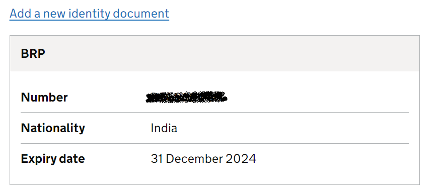Click the redacted BRP number value

[186, 97]
